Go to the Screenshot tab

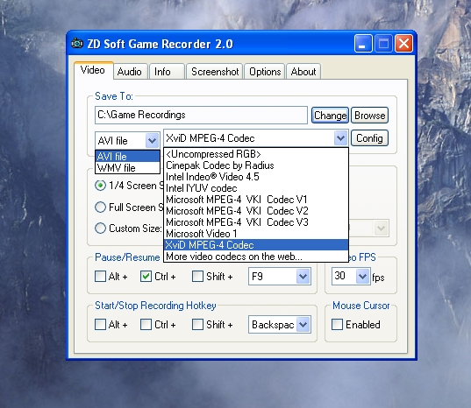[x=215, y=72]
